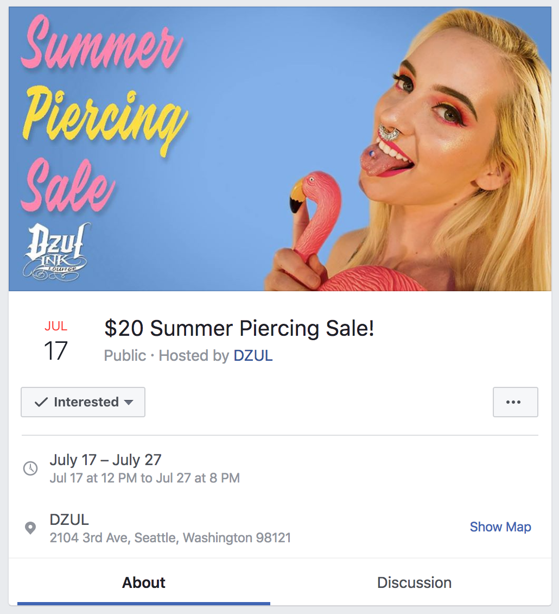Click the checkmark on the Interested button
559x614 pixels.
click(x=41, y=402)
